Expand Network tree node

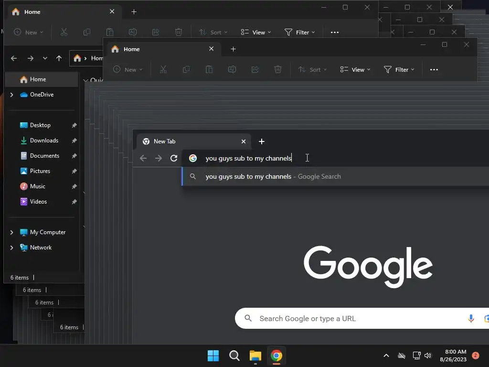[x=11, y=248]
